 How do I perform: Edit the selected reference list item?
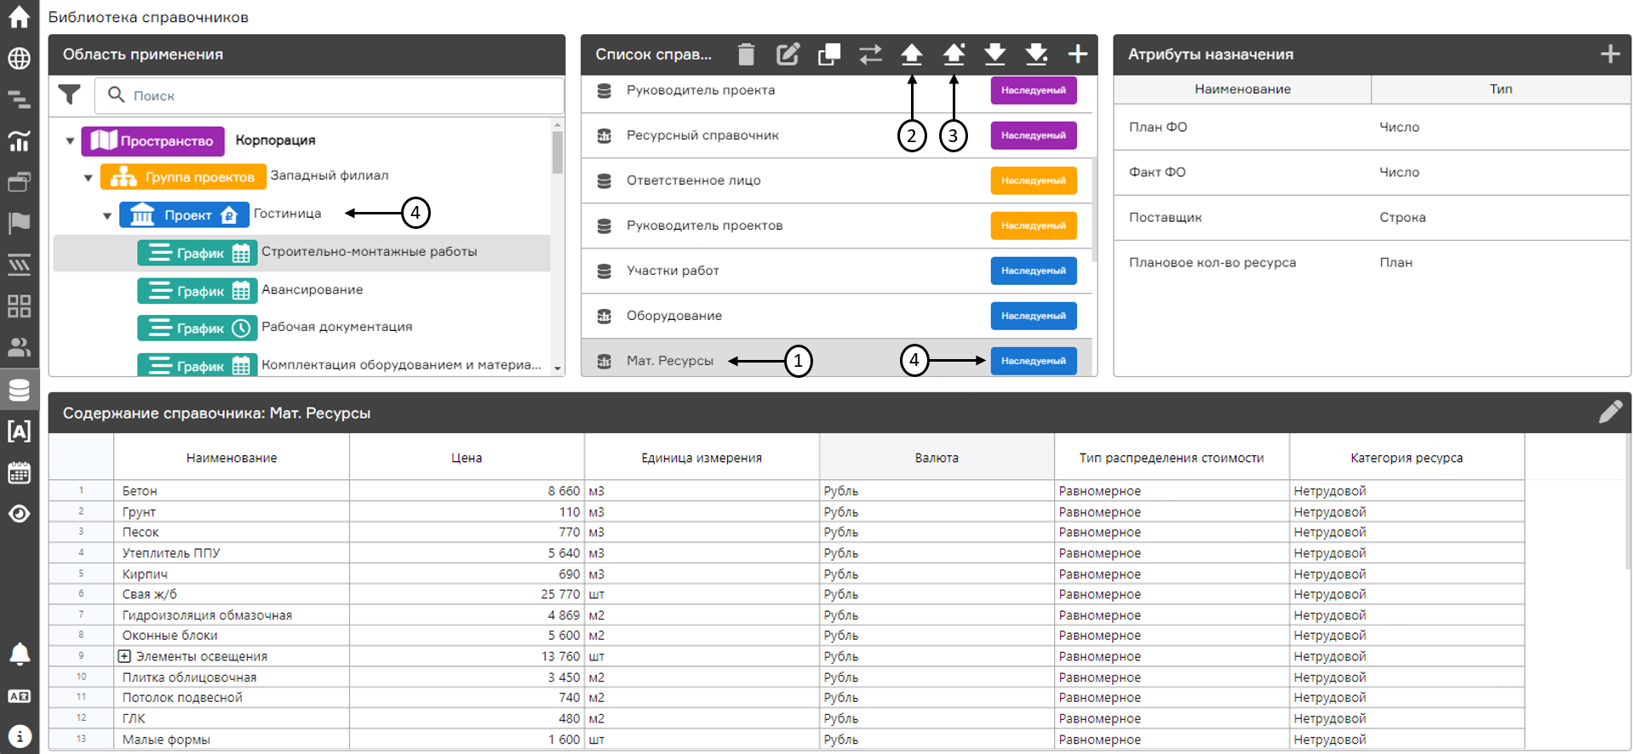click(x=788, y=54)
